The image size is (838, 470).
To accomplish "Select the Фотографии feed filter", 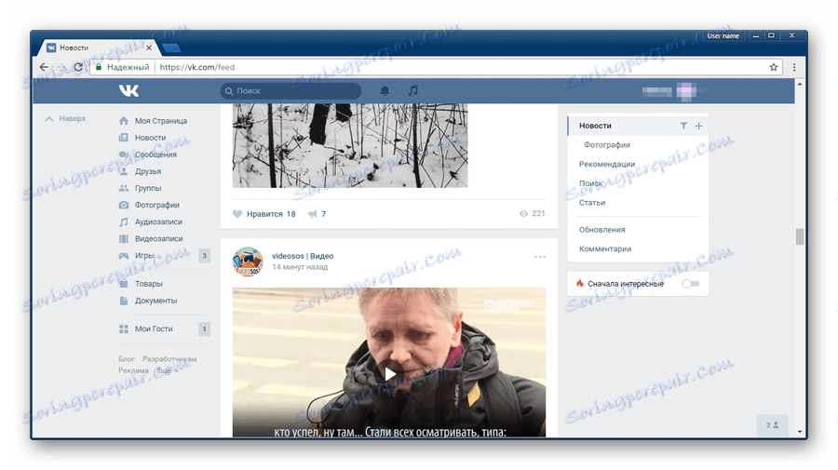I will [607, 145].
